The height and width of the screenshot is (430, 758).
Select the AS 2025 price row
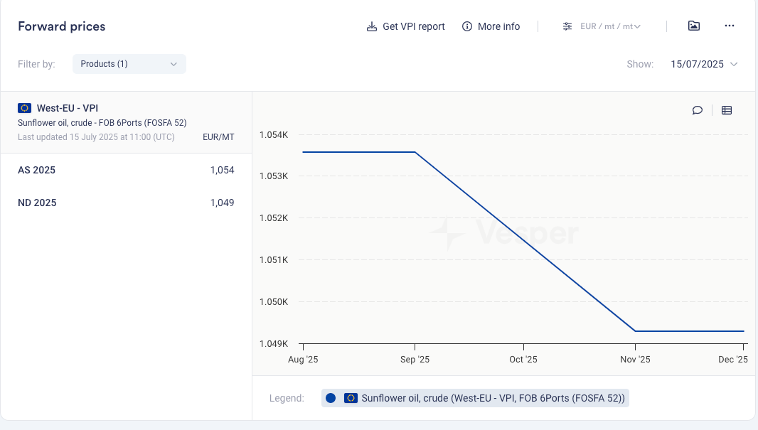pyautogui.click(x=126, y=170)
